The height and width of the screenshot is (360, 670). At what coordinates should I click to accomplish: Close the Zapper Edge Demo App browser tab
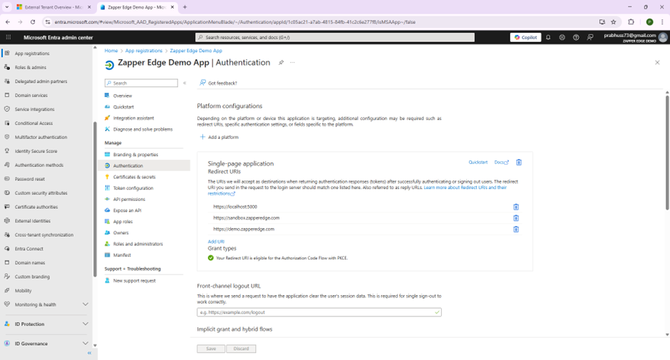point(172,7)
